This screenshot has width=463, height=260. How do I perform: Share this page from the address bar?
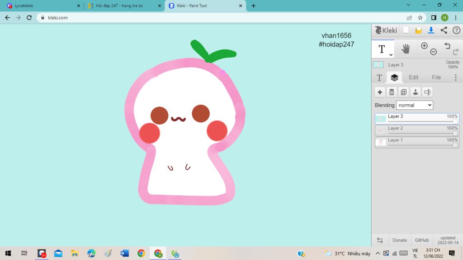(x=409, y=18)
